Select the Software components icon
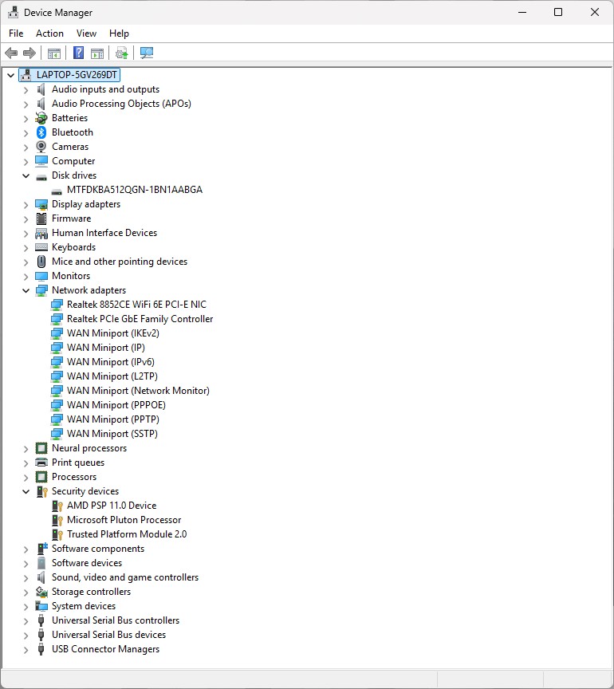 pyautogui.click(x=42, y=549)
